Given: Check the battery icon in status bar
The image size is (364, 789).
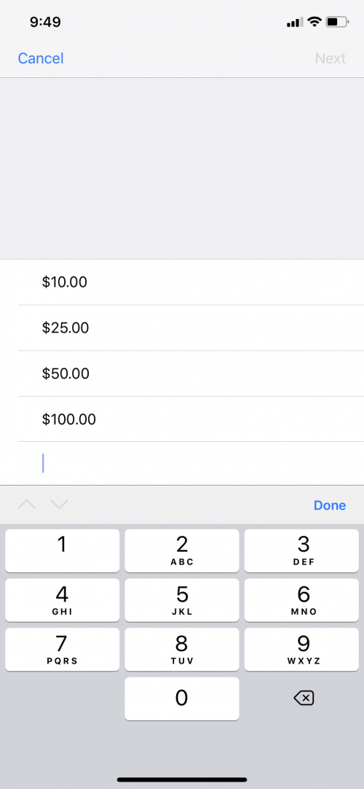Looking at the screenshot, I should (x=337, y=22).
